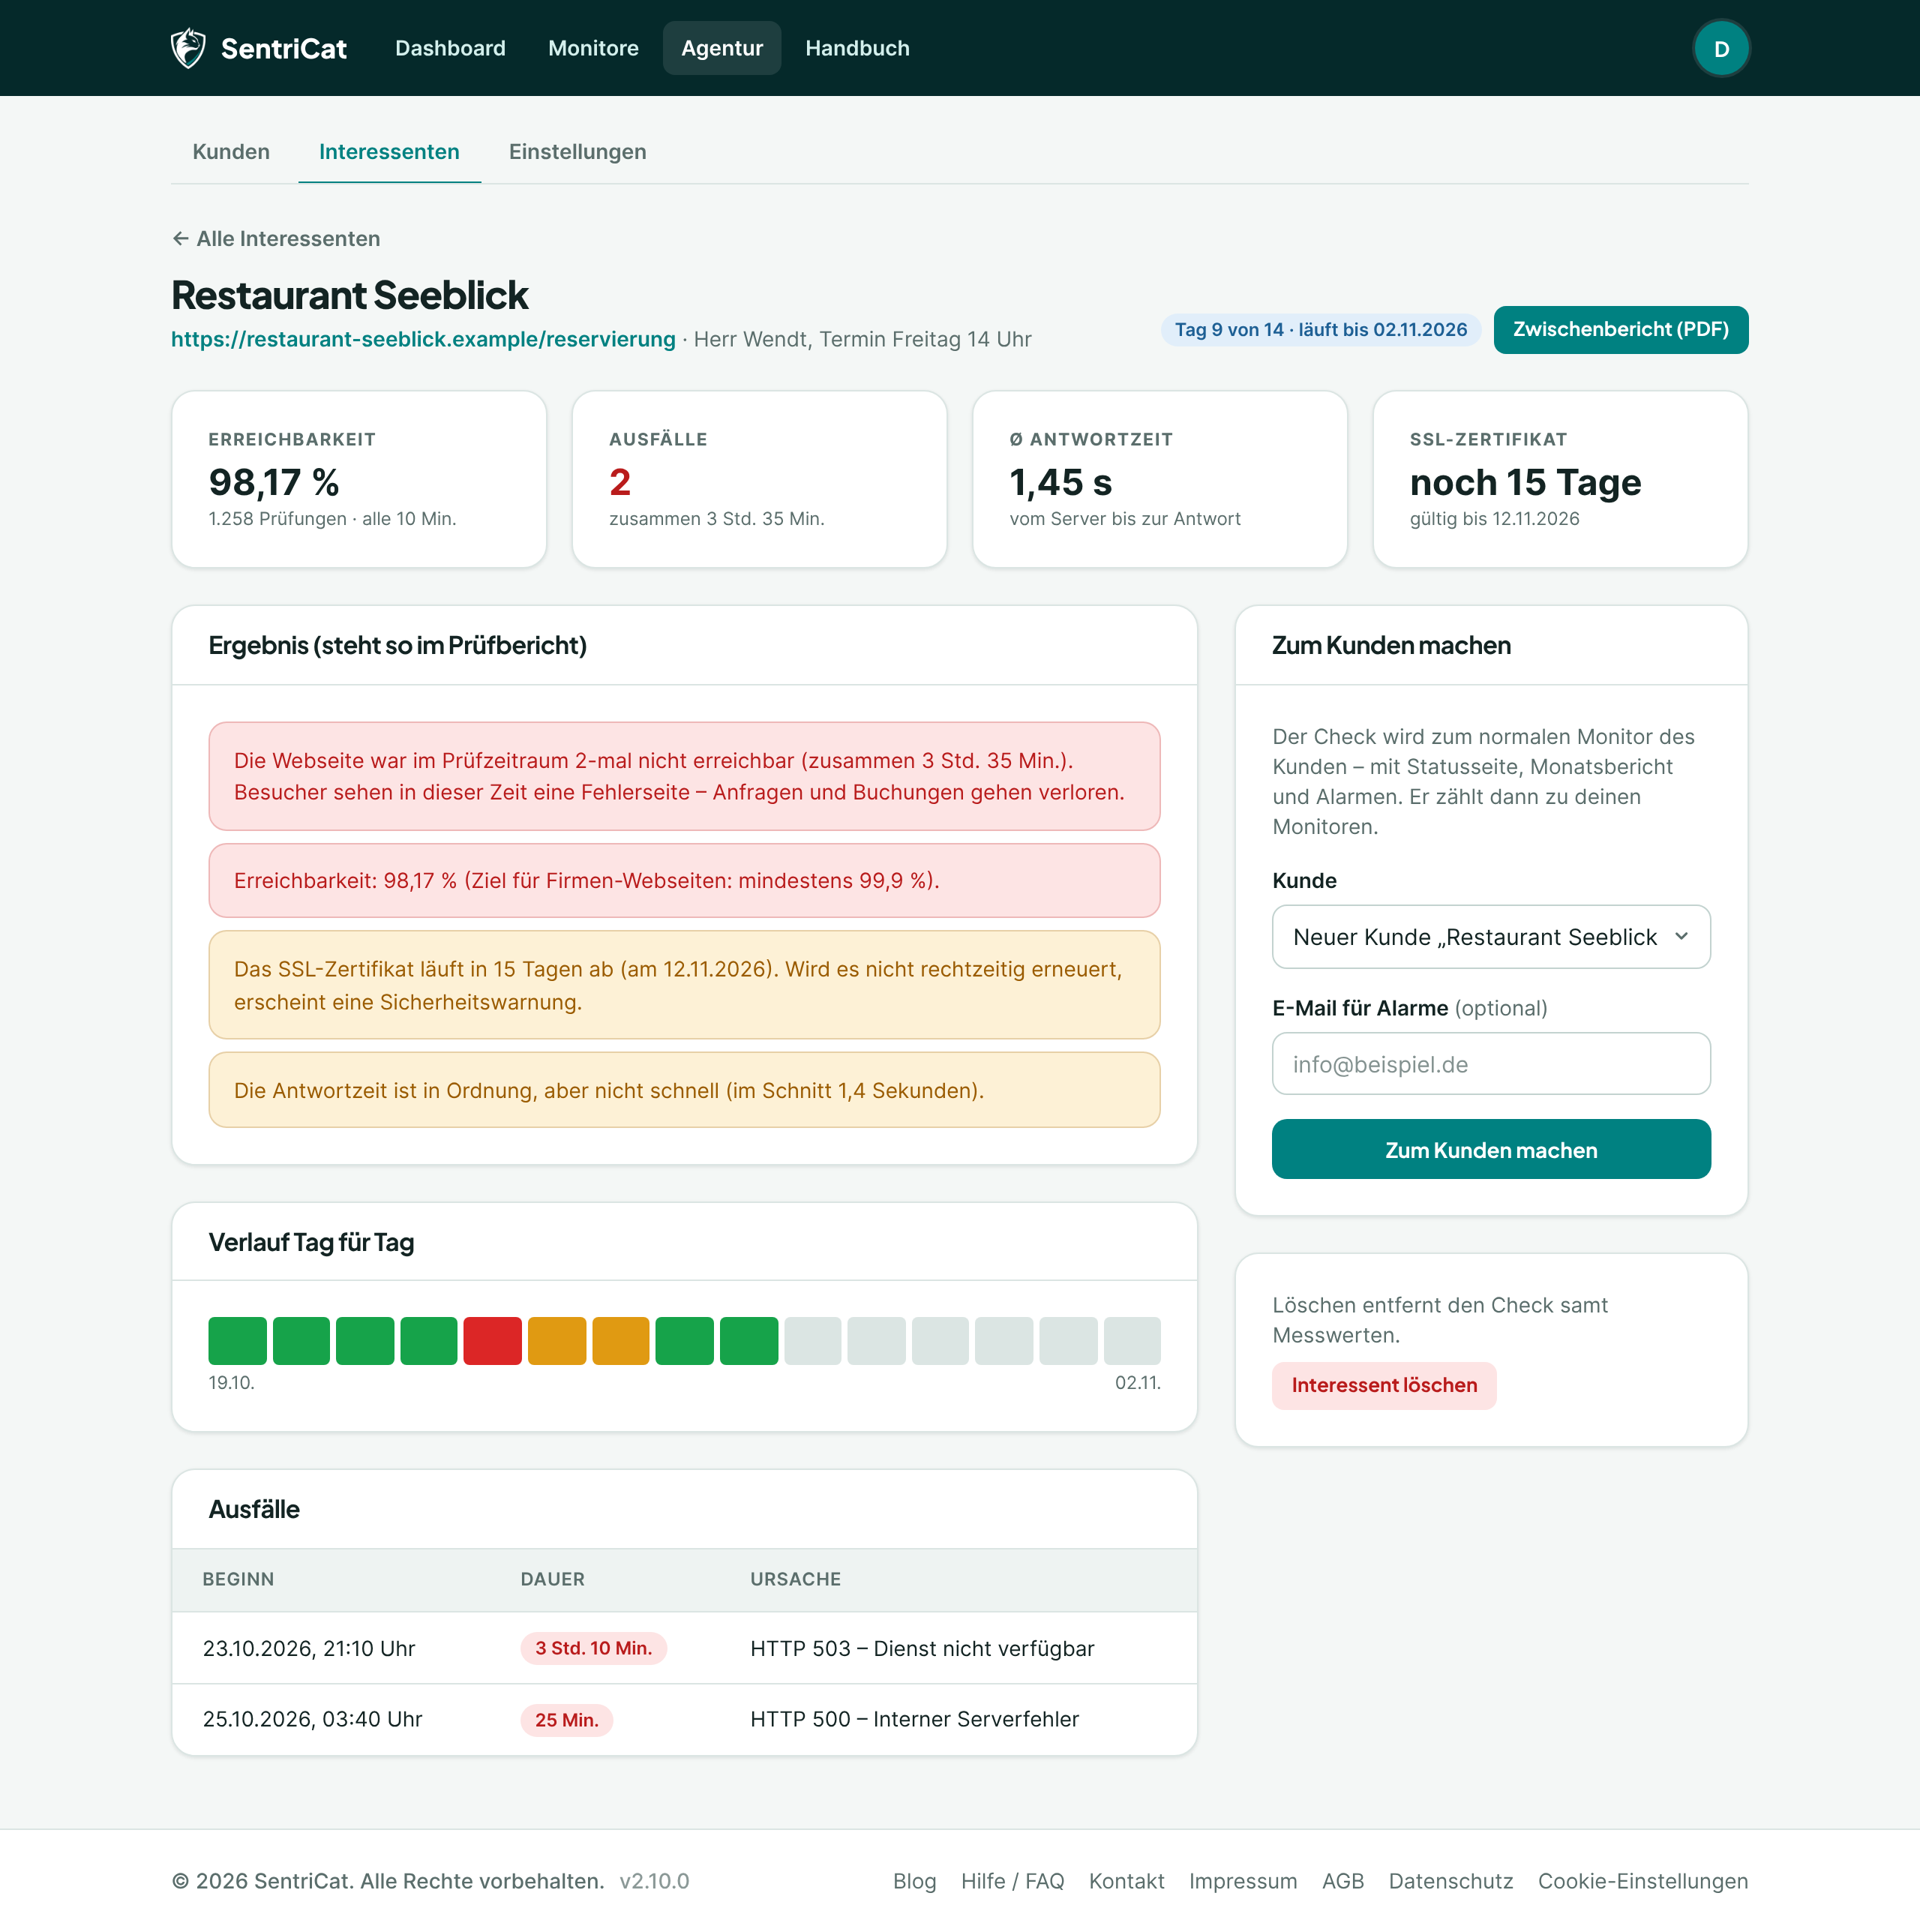Open the Dashboard nav item

pyautogui.click(x=450, y=48)
